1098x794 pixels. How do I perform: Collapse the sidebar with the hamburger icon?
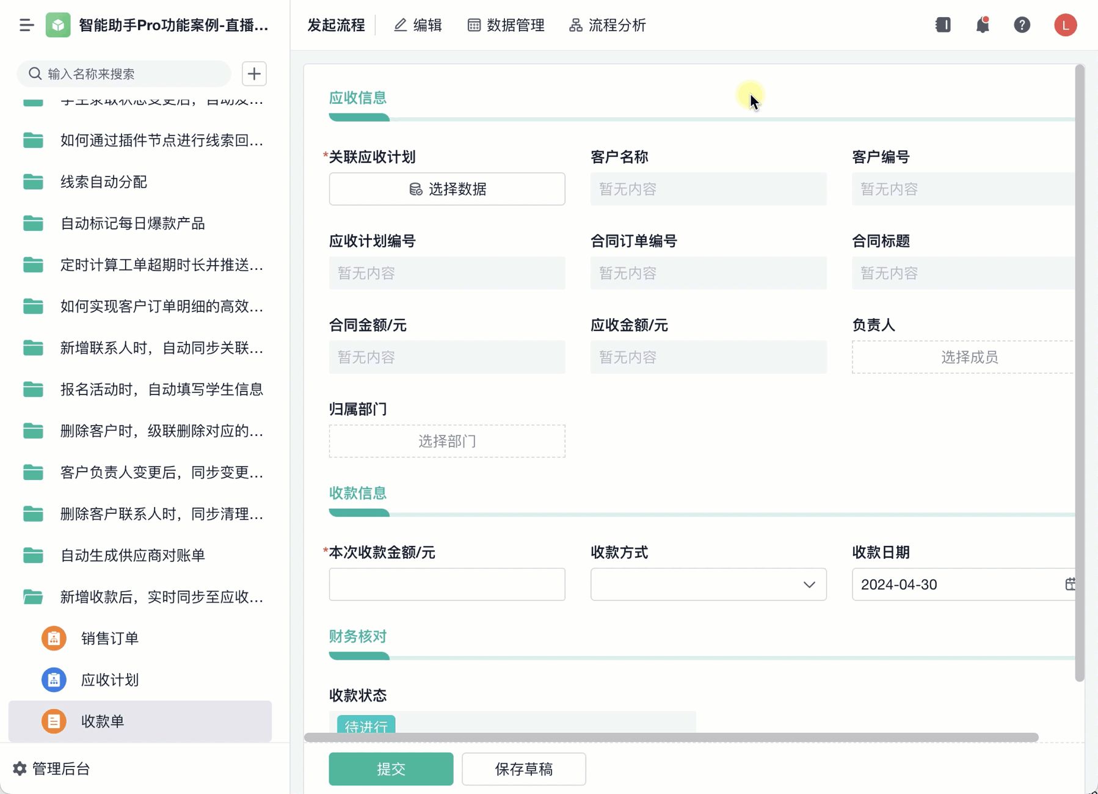pyautogui.click(x=26, y=25)
